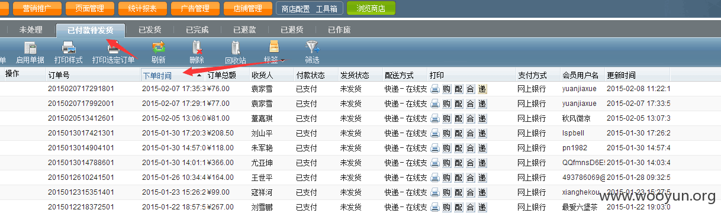Click 合 icon in 朱军艳's order row

[x=470, y=148]
